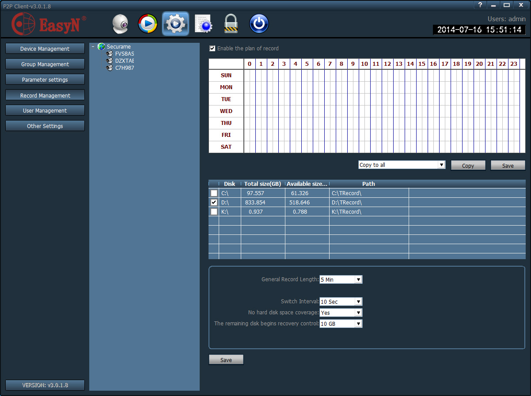Open the Copy to all dropdown
Image resolution: width=531 pixels, height=396 pixels.
coord(441,165)
